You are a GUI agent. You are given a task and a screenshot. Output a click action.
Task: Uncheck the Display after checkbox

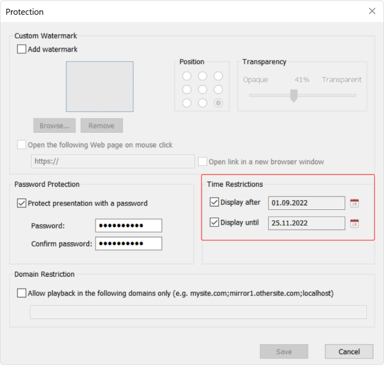[214, 202]
